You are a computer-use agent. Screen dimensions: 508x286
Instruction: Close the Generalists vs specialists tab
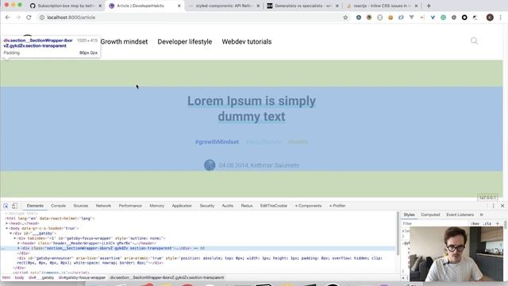337,6
